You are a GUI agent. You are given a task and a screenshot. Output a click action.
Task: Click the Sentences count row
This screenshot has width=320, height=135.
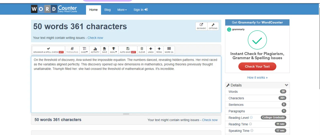[x=257, y=105]
